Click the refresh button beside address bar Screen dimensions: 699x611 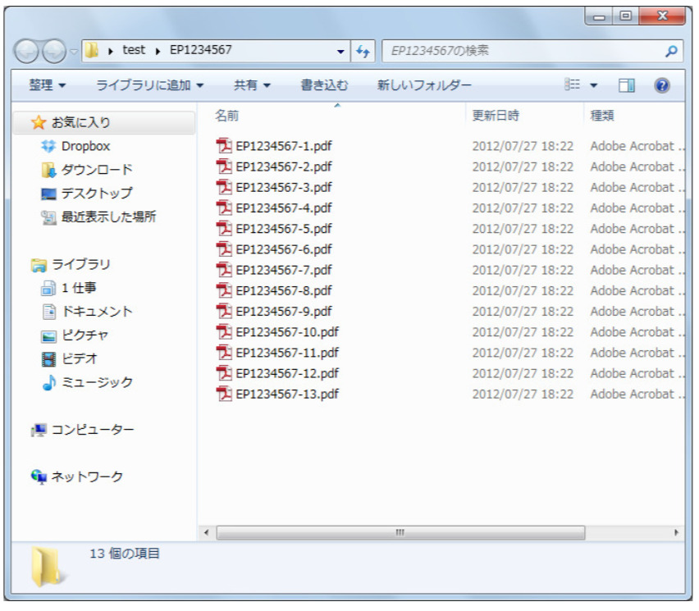pos(363,51)
